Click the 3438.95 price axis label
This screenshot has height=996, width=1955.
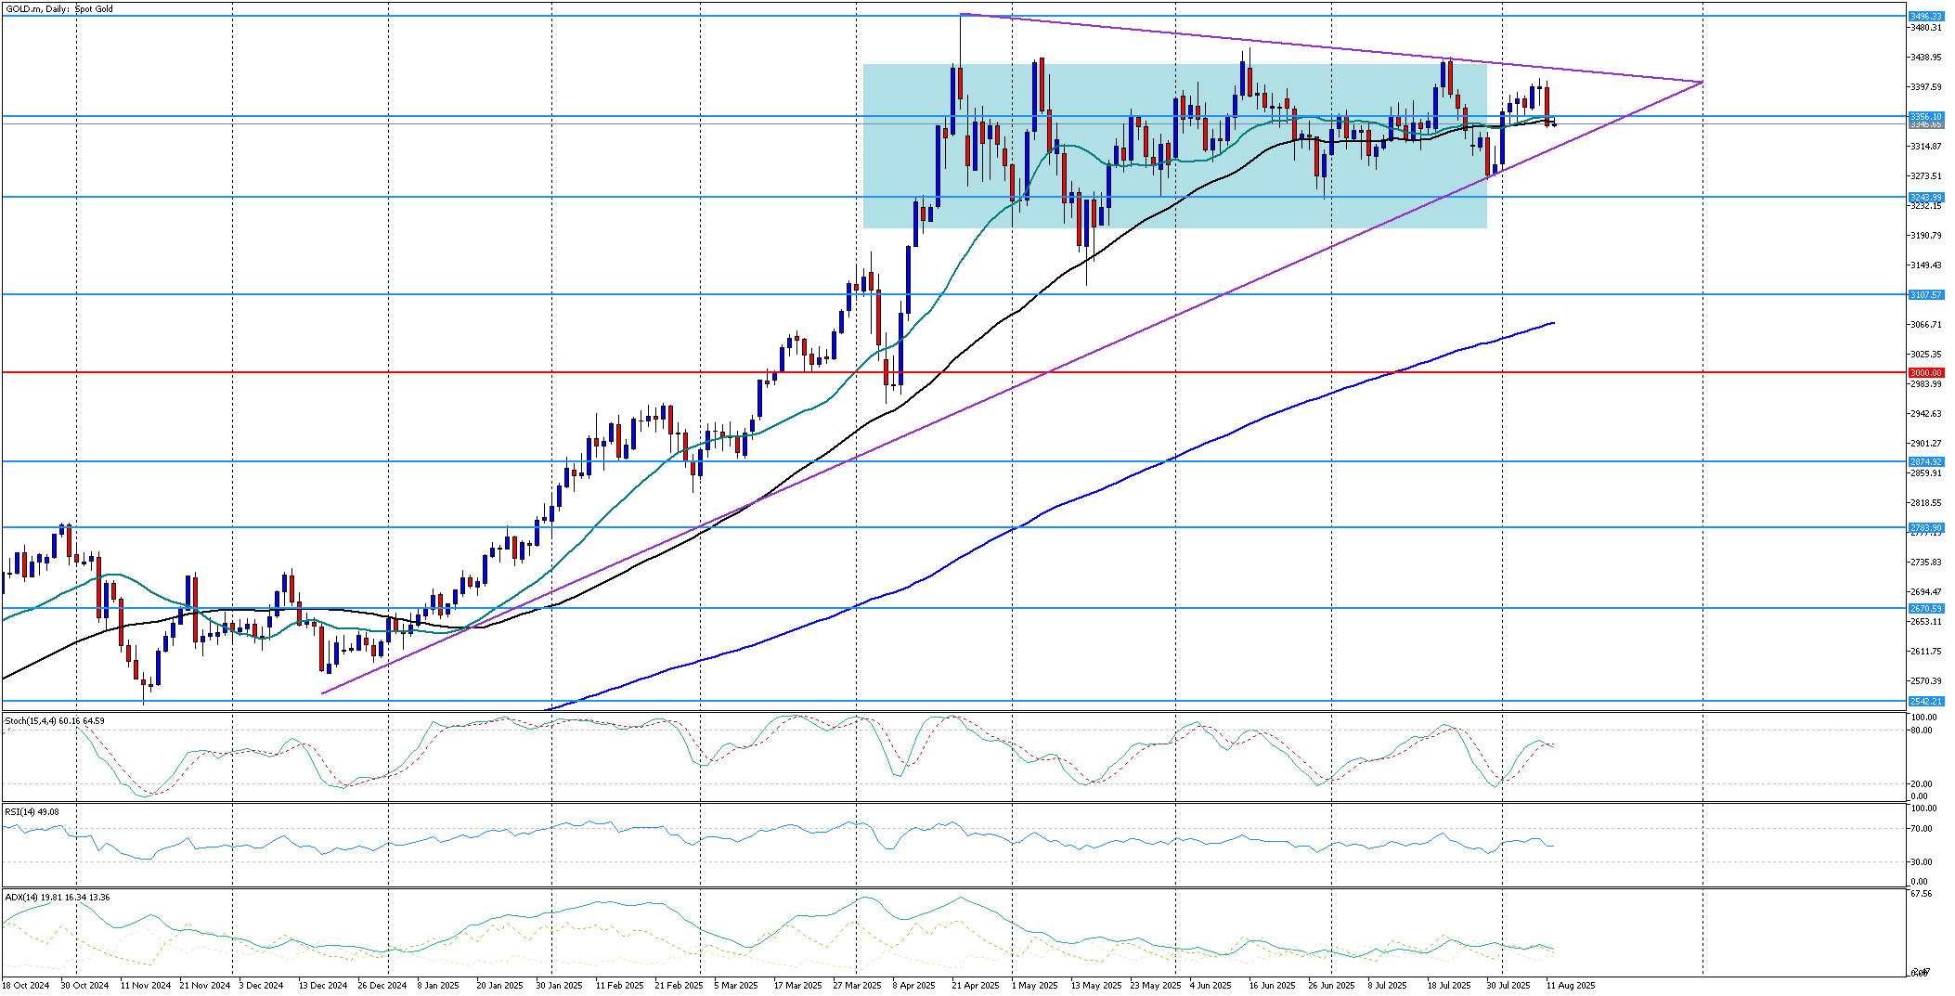(1925, 57)
